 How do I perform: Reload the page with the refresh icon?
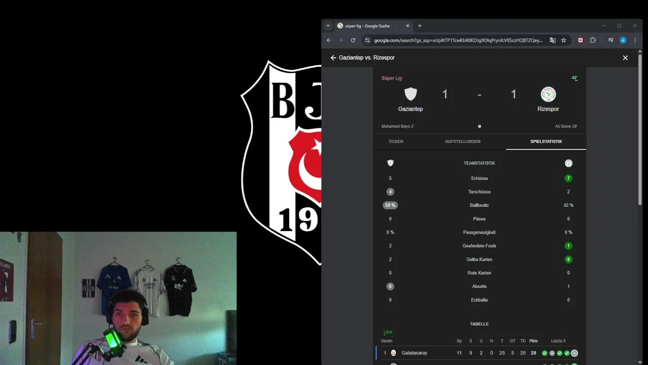(353, 40)
